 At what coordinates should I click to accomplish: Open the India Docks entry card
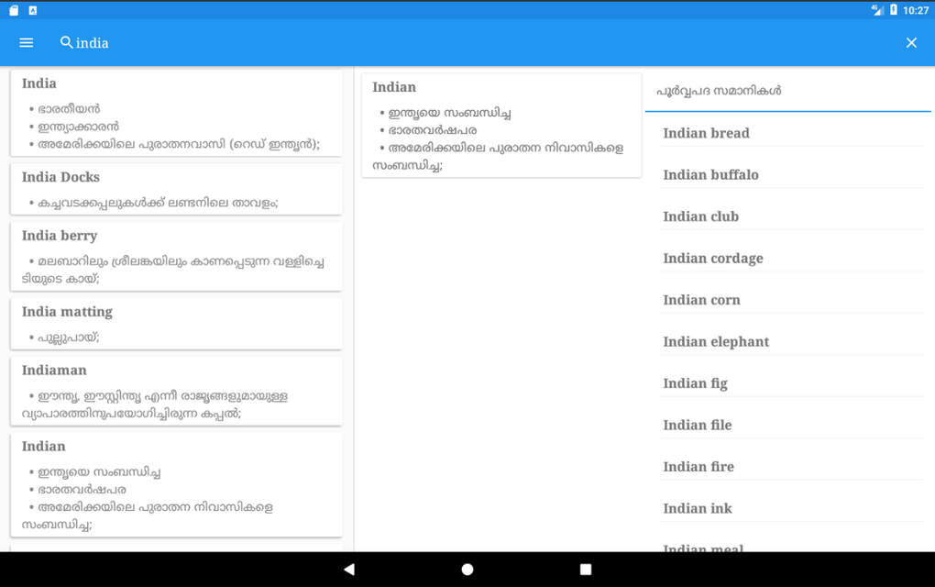(x=177, y=189)
